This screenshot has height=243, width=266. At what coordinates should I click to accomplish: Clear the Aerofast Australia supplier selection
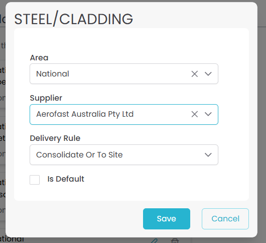(x=194, y=114)
